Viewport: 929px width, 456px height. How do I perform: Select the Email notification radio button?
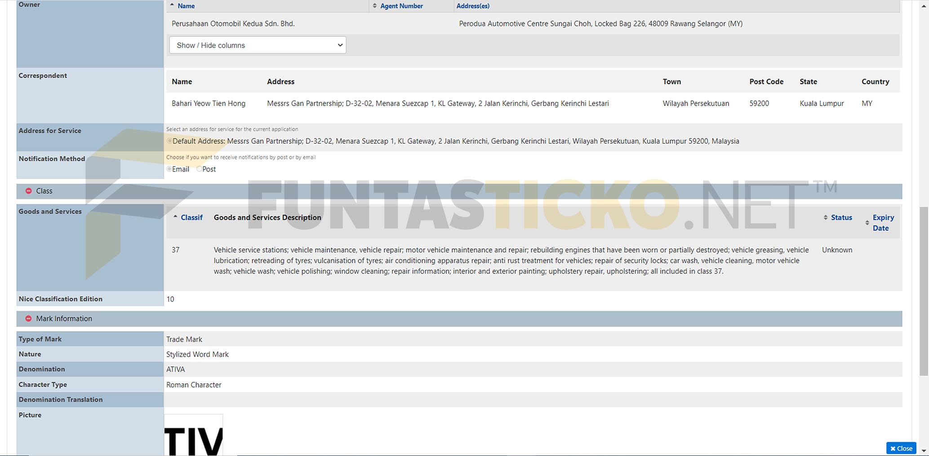tap(169, 169)
